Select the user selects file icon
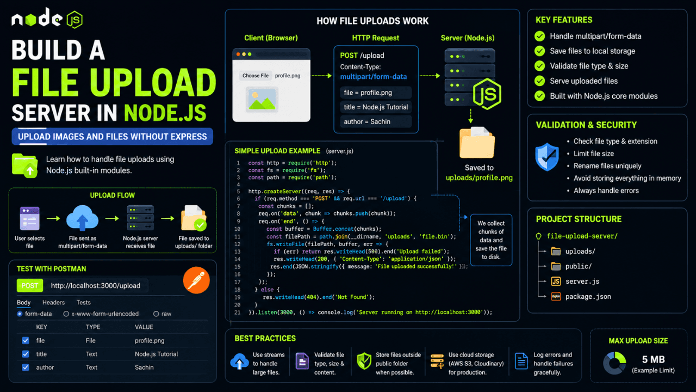This screenshot has height=392, width=696. (29, 219)
